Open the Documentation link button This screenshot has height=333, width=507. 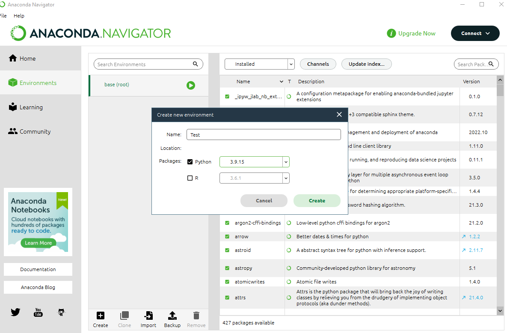point(38,269)
